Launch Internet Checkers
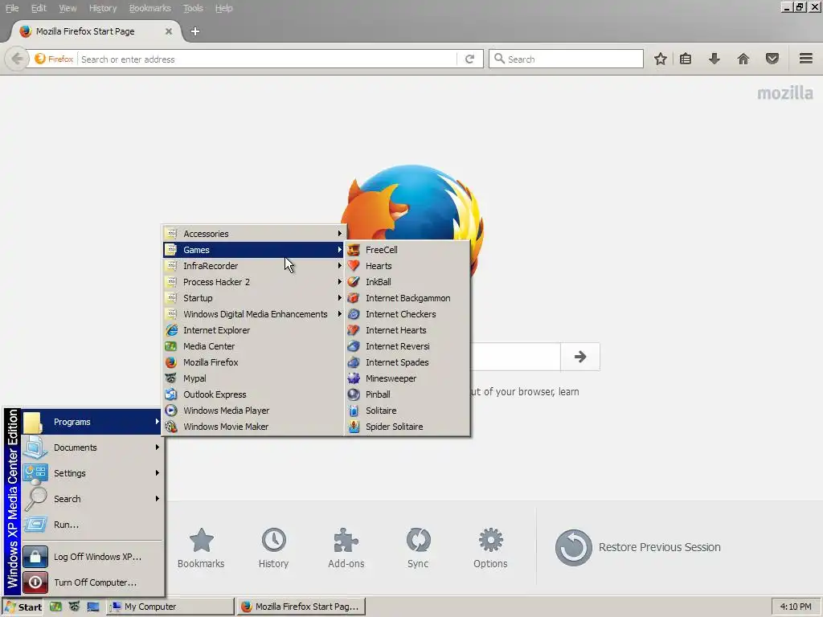 click(407, 314)
